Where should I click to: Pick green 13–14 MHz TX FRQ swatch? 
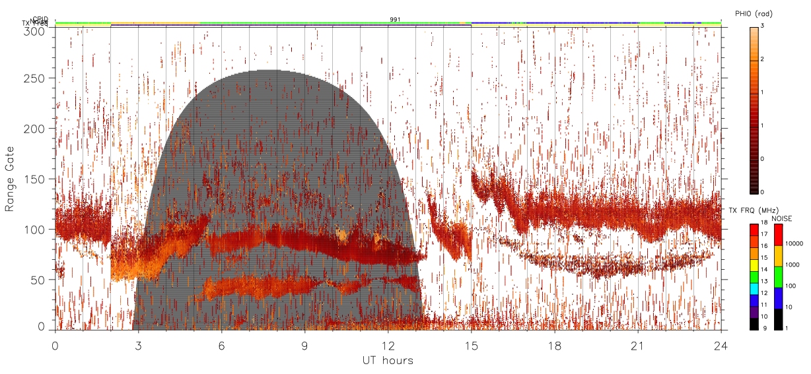[x=754, y=276]
